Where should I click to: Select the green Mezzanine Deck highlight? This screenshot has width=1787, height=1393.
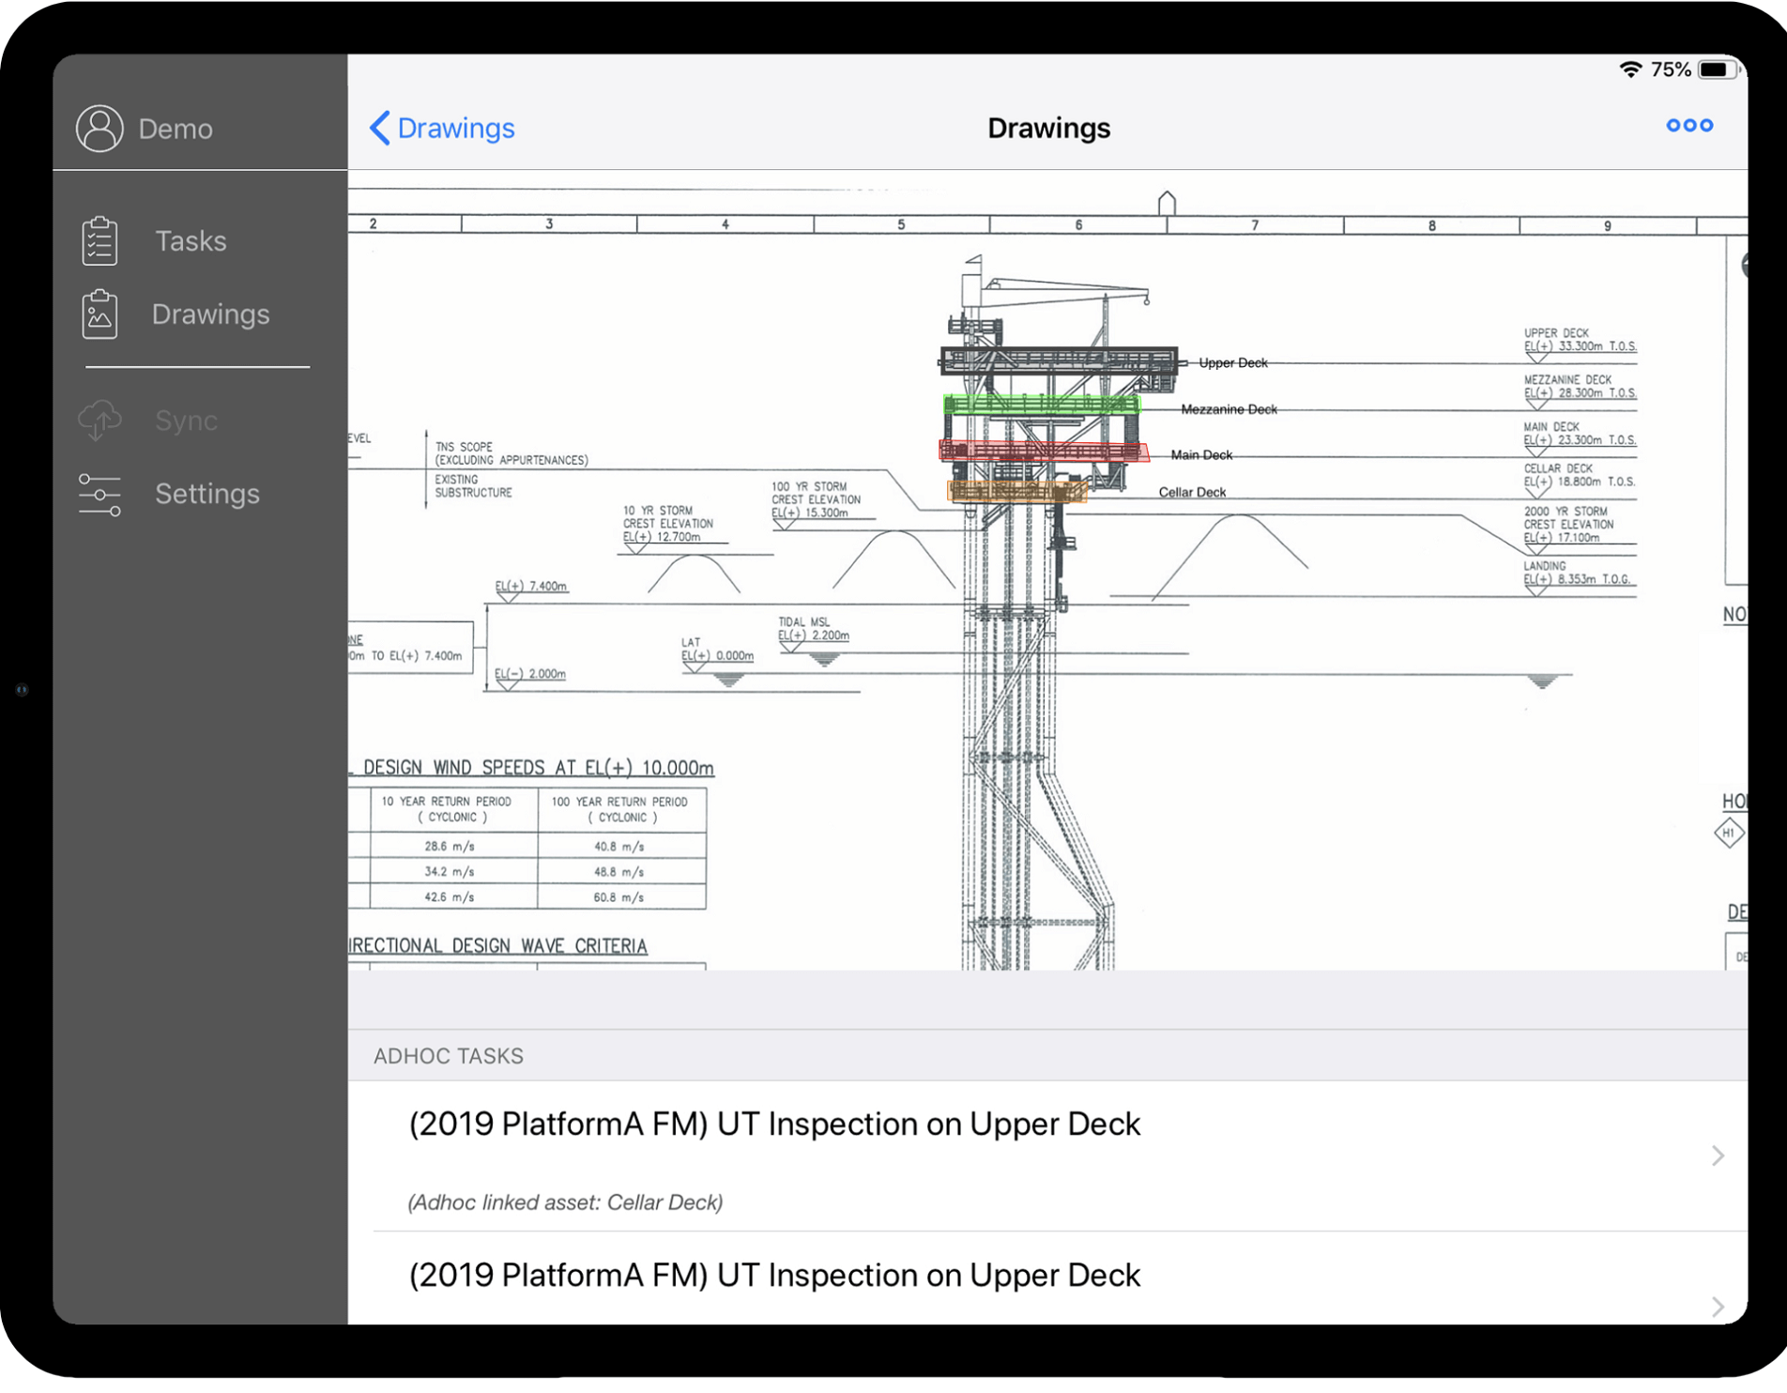(x=1041, y=405)
